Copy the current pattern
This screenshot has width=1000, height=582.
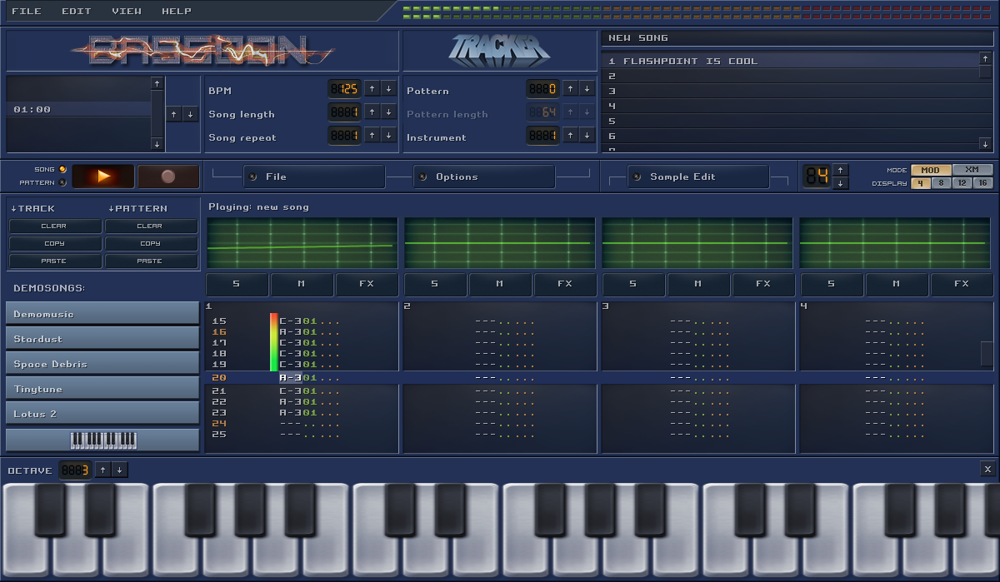(x=151, y=244)
